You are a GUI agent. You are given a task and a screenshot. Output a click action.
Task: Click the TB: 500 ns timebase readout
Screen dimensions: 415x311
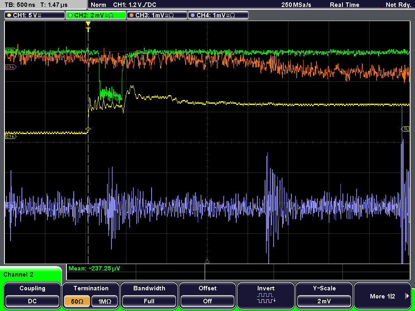(x=20, y=5)
